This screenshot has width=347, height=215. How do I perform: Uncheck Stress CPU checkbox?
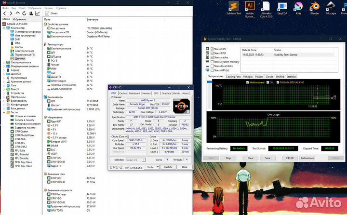[x=212, y=49]
